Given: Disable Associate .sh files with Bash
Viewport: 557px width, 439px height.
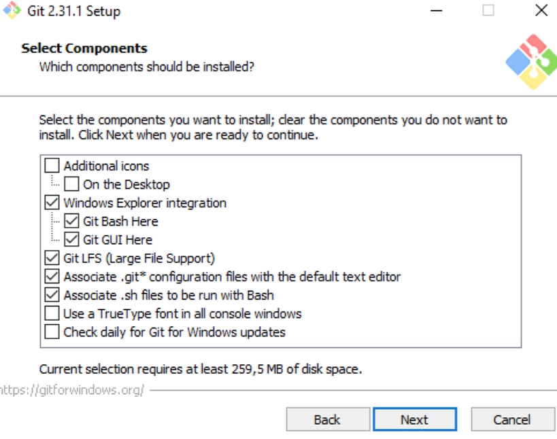Looking at the screenshot, I should 52,295.
